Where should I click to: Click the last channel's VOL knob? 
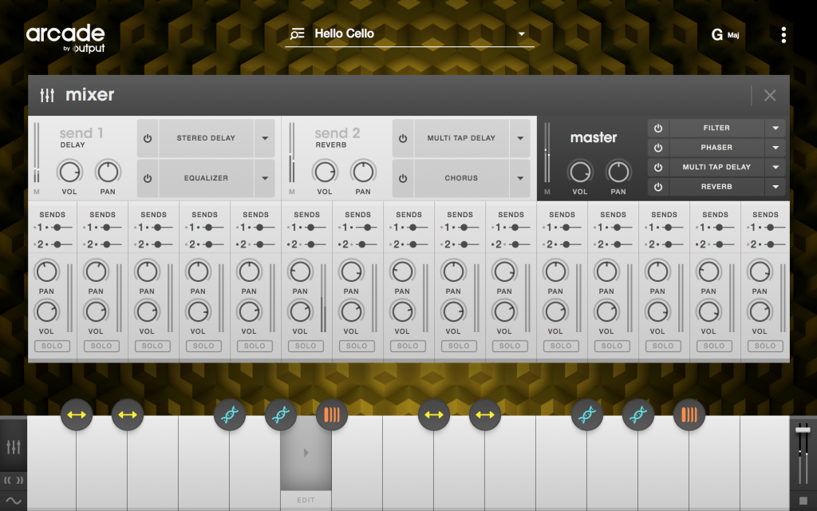pyautogui.click(x=760, y=312)
